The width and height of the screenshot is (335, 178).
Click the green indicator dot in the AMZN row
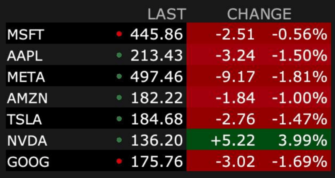coord(119,98)
